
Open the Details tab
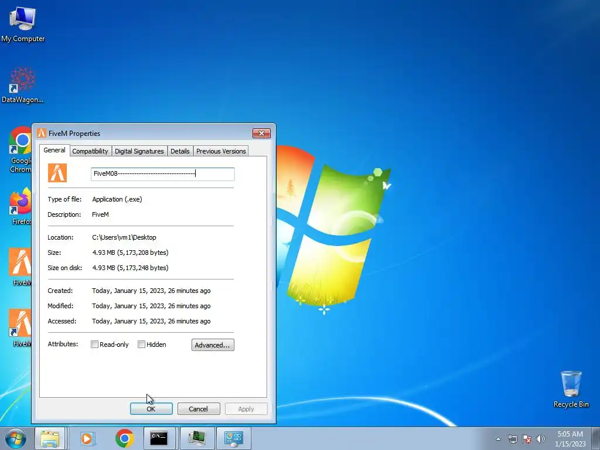[180, 151]
